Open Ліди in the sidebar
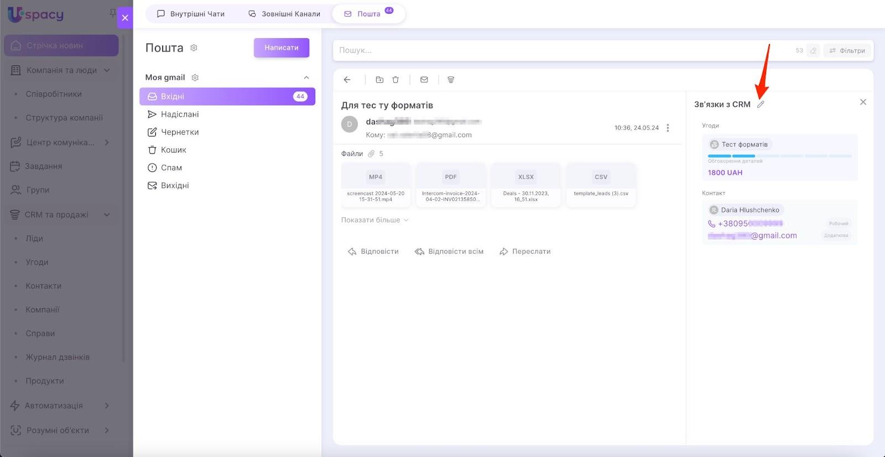885x457 pixels. pos(34,238)
